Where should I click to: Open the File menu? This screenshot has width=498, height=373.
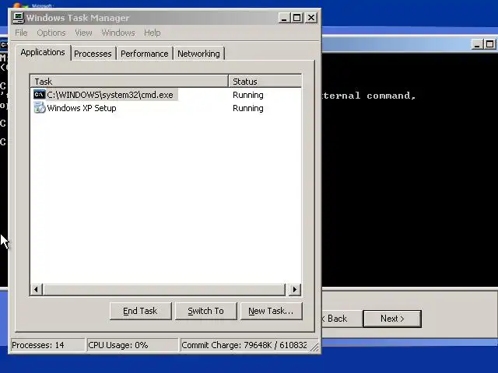tap(21, 33)
